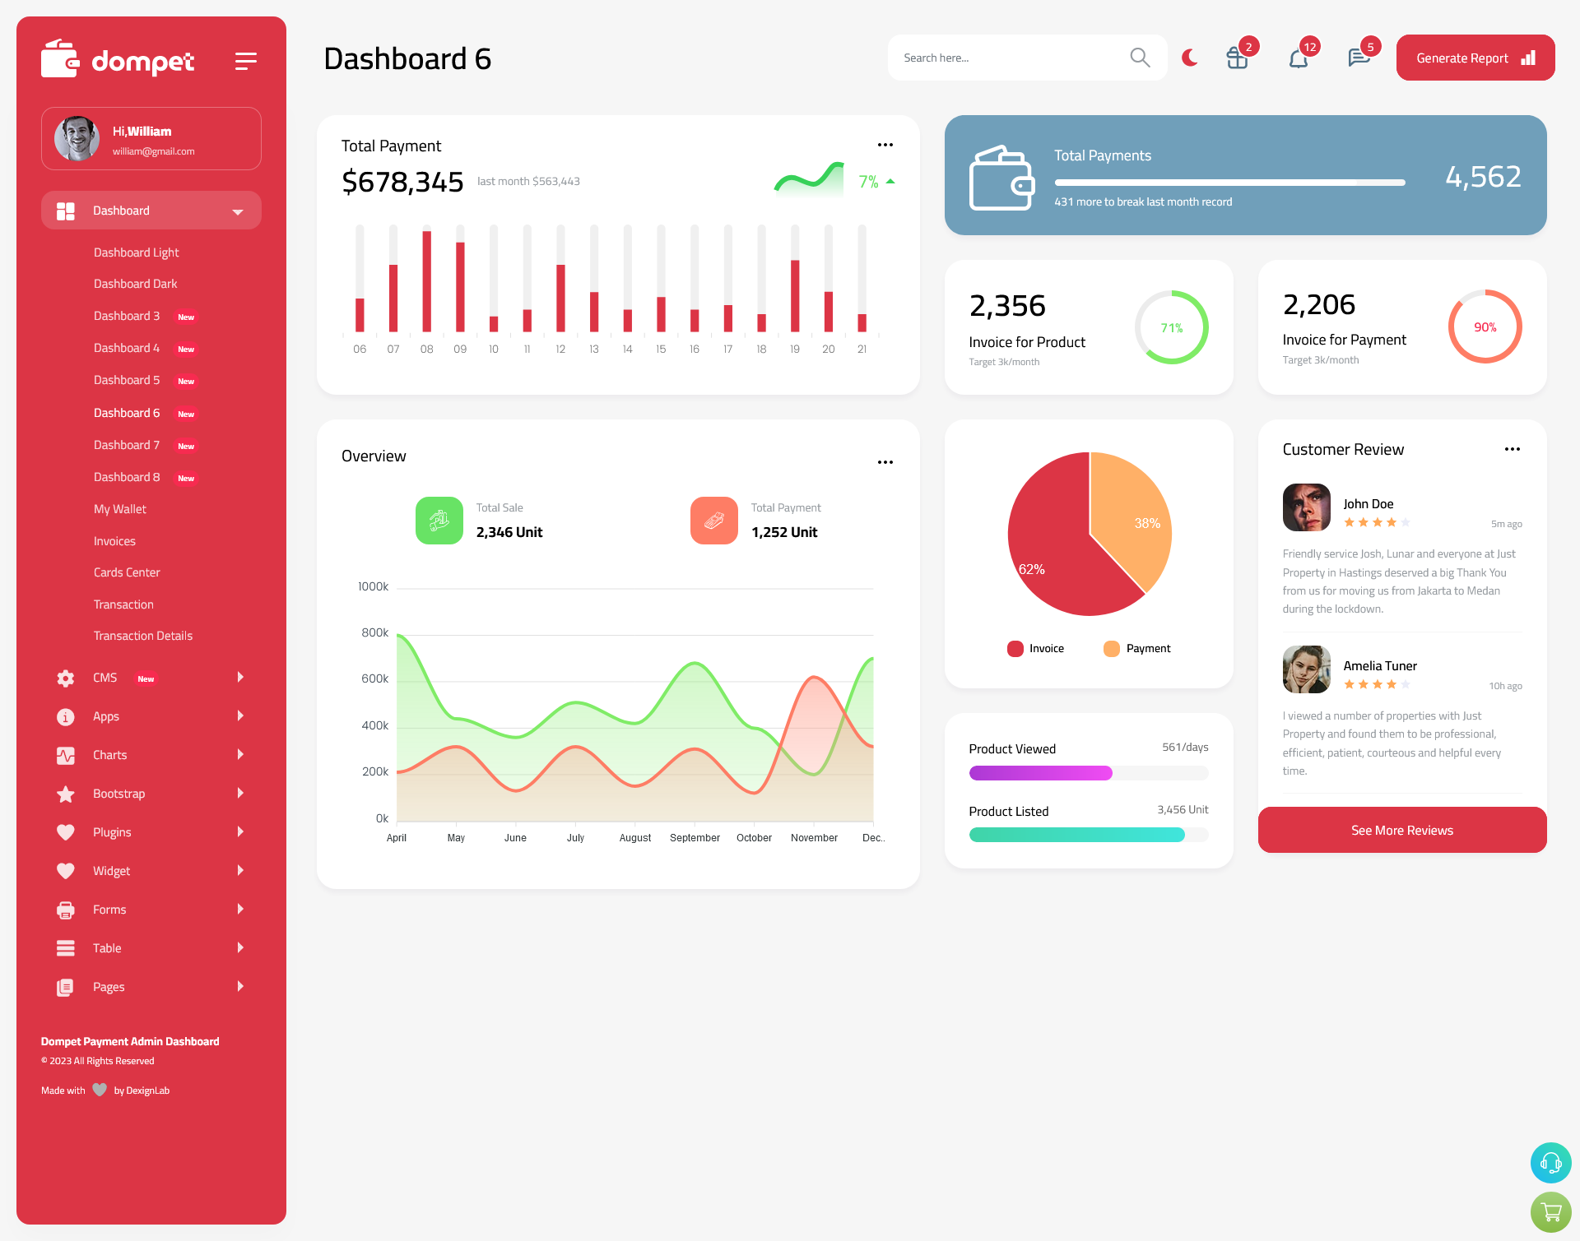Image resolution: width=1580 pixels, height=1241 pixels.
Task: Expand the Charts sidebar section
Action: 146,754
